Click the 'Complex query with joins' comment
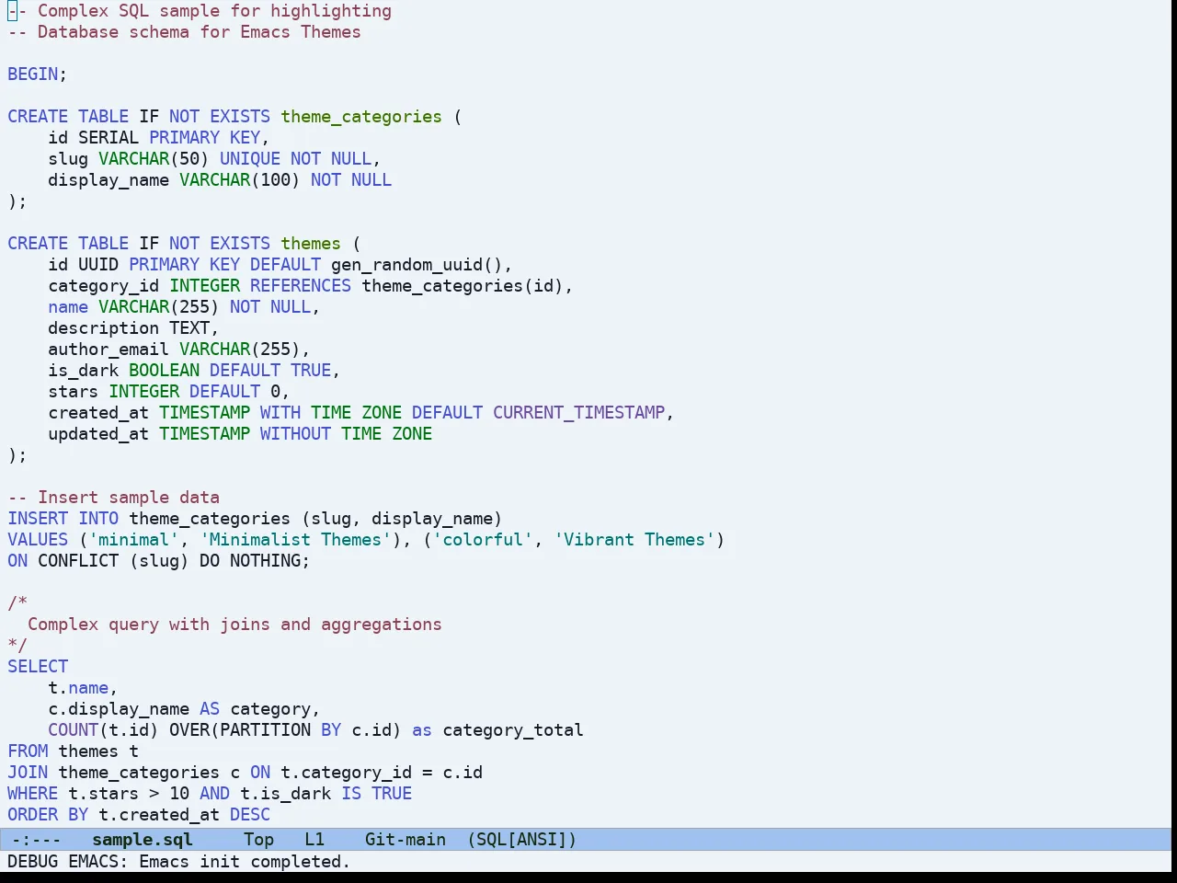This screenshot has width=1177, height=883. tap(234, 624)
